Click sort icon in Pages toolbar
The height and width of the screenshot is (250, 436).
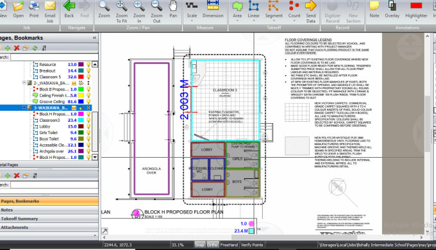[x=44, y=48]
